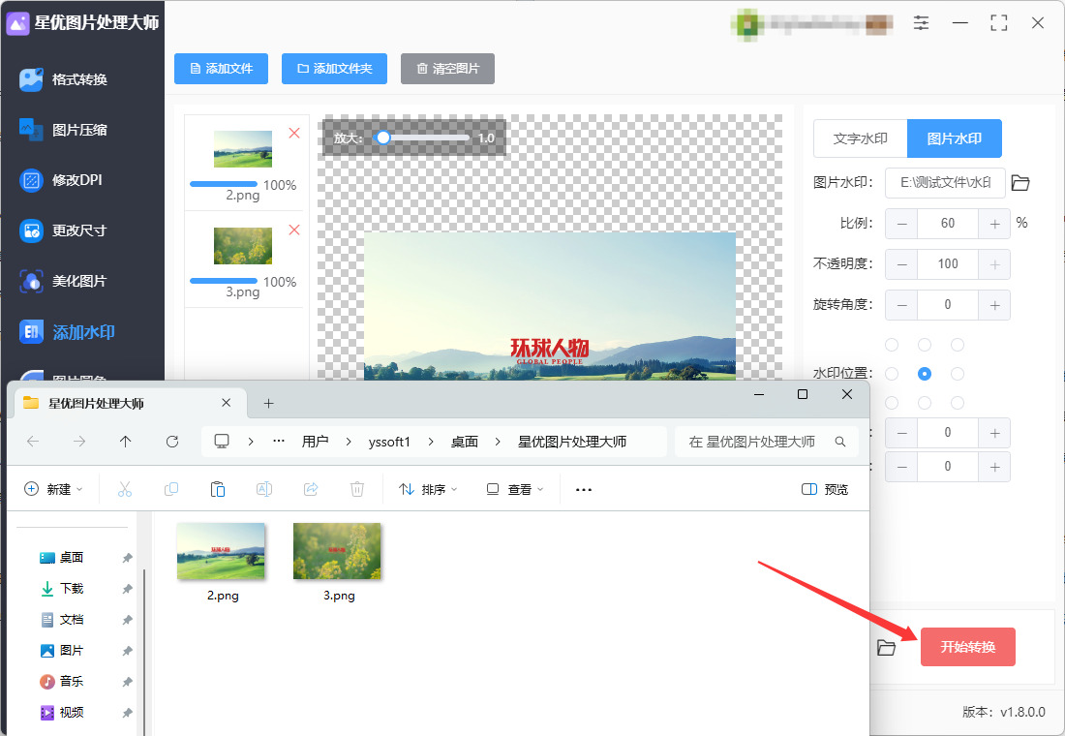Expand the 新建 dropdown in Explorer

(53, 489)
